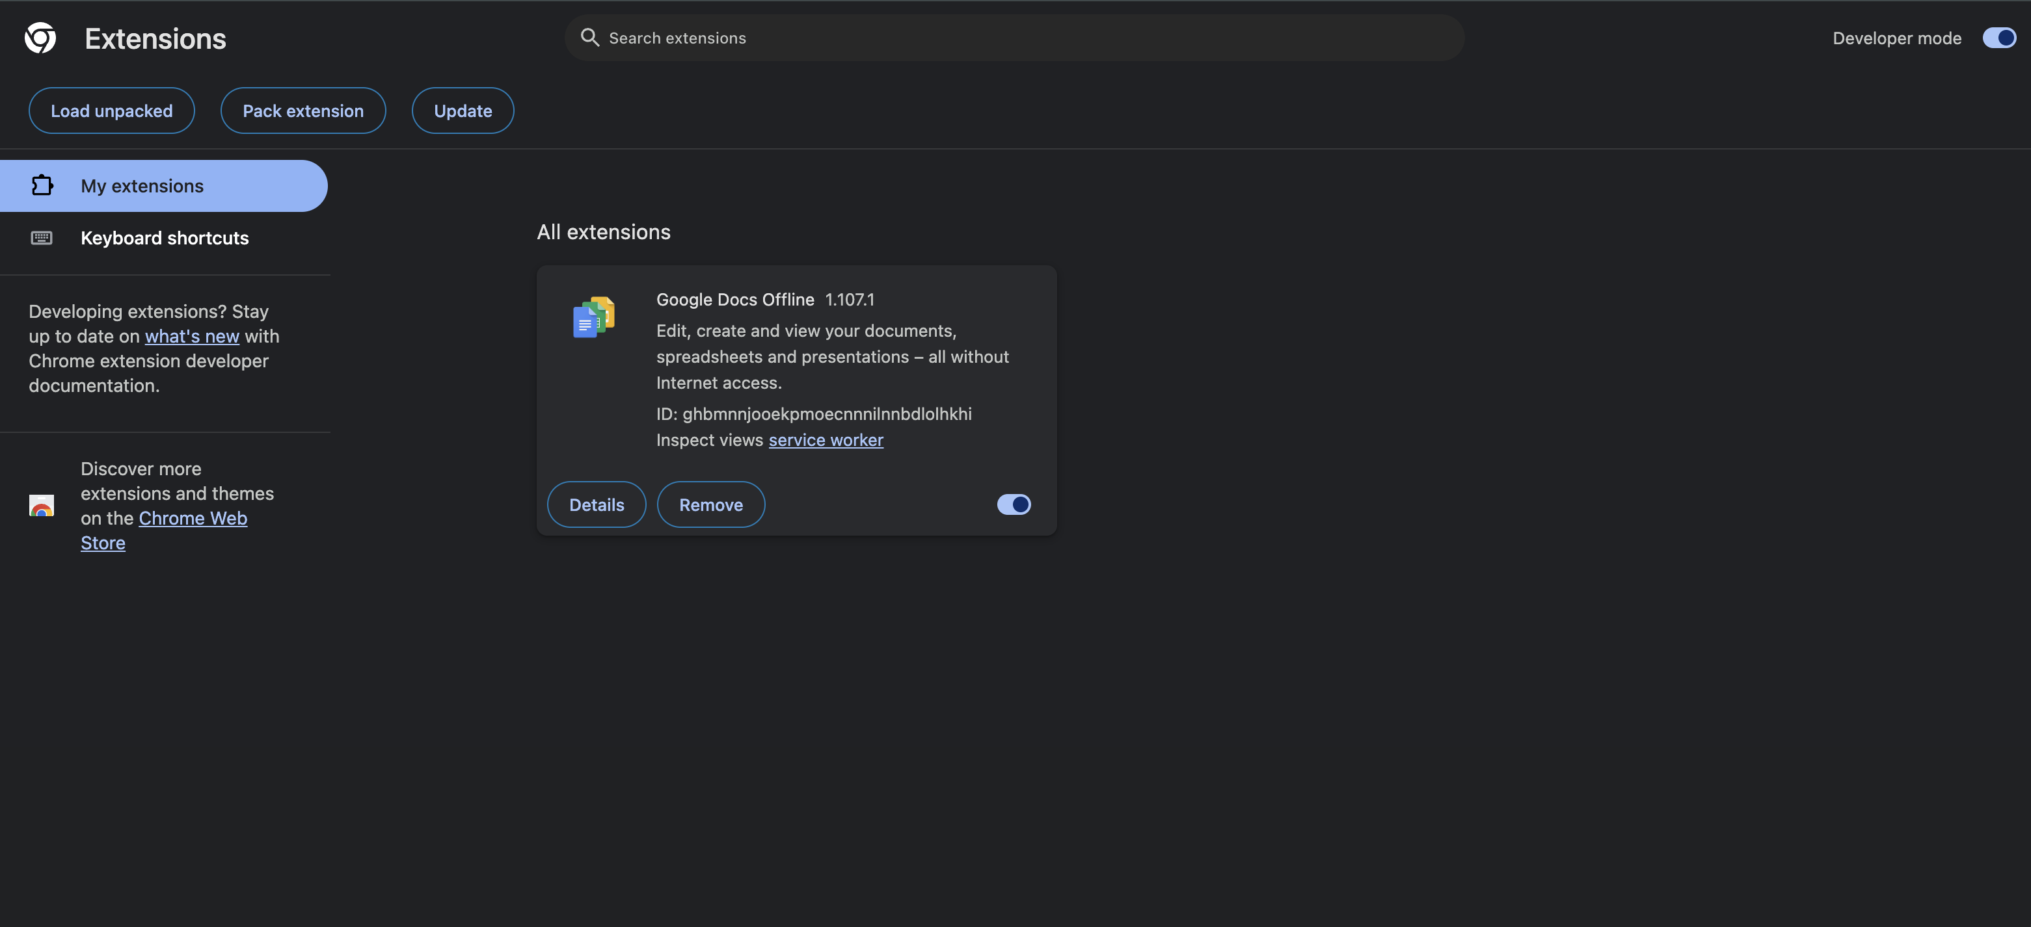
Task: Click the extension description text
Action: [x=833, y=357]
